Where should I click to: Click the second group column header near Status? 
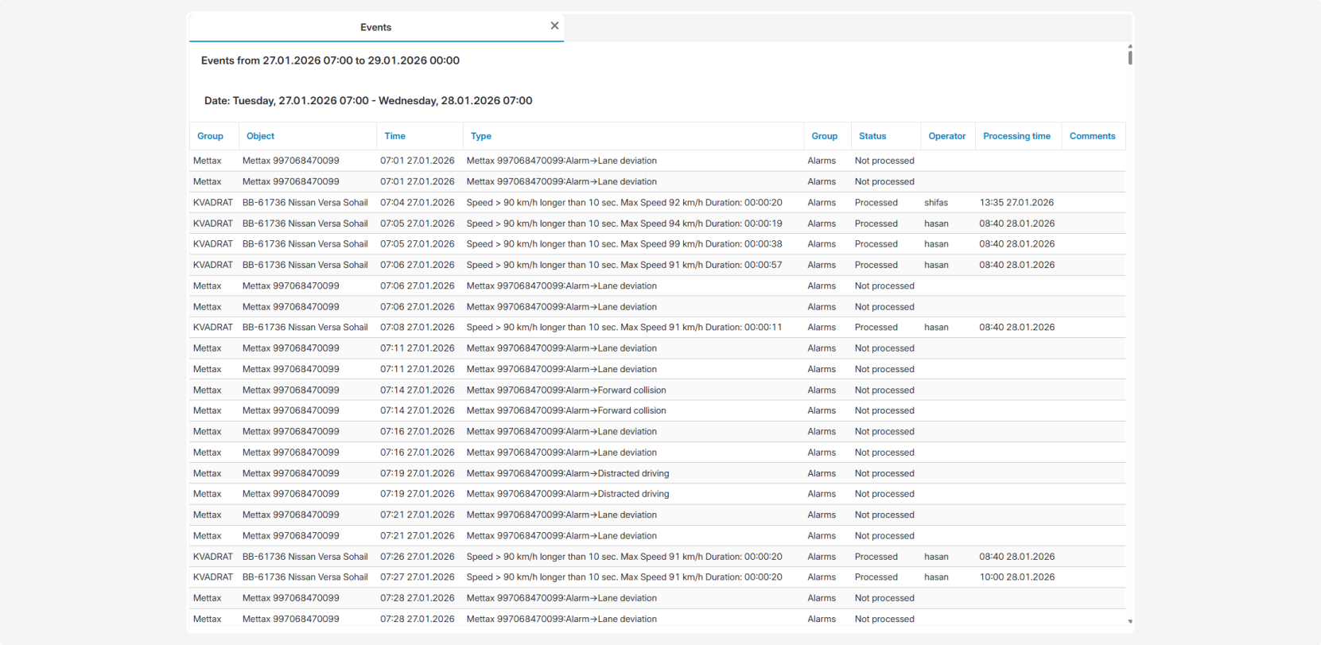coord(824,136)
